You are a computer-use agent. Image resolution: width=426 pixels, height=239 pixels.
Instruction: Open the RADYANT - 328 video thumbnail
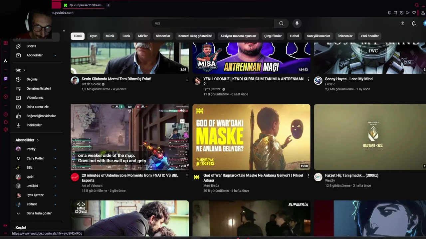point(370,137)
